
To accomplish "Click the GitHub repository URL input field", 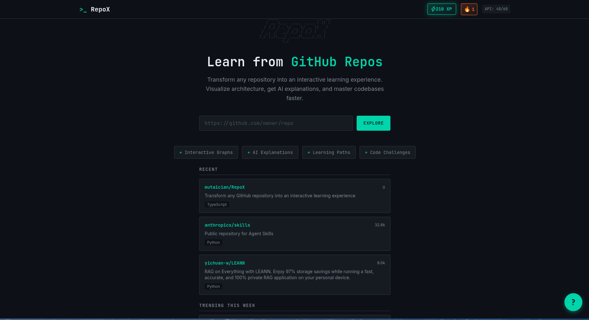I will pyautogui.click(x=276, y=123).
